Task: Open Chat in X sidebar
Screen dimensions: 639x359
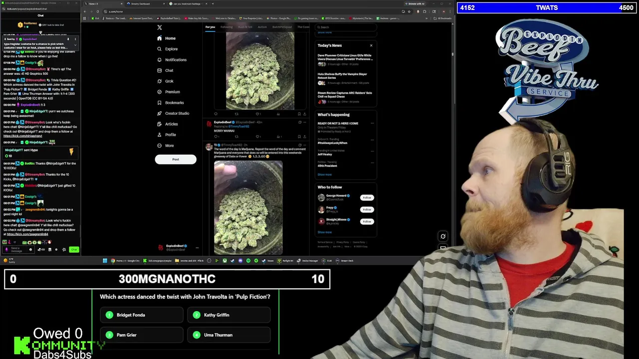Action: pyautogui.click(x=165, y=70)
